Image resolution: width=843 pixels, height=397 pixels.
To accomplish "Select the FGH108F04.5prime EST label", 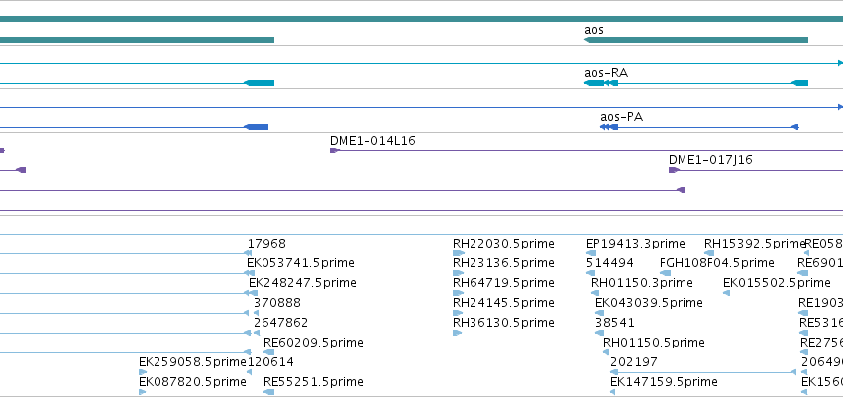I will point(716,263).
